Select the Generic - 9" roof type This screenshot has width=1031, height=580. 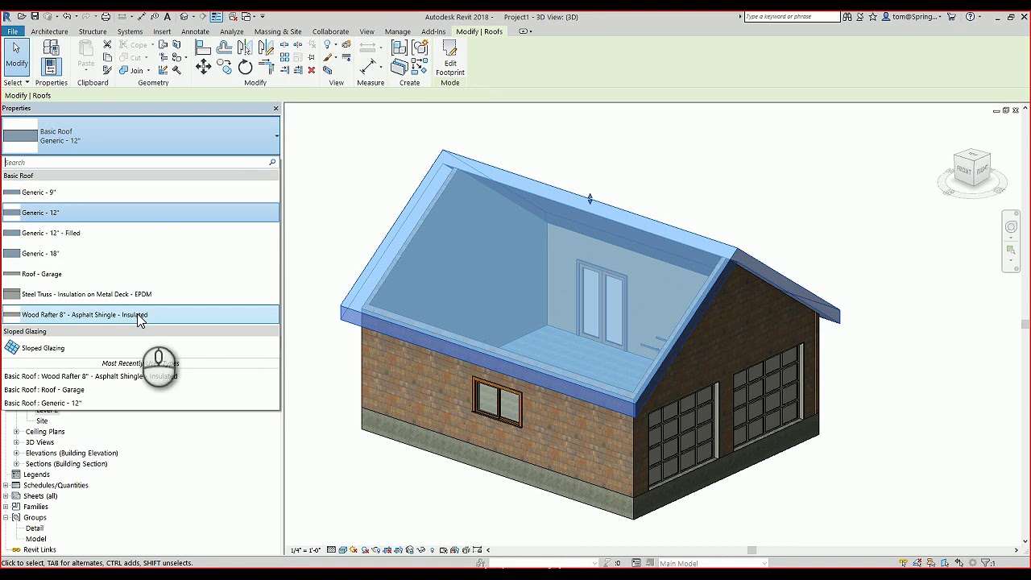[141, 192]
